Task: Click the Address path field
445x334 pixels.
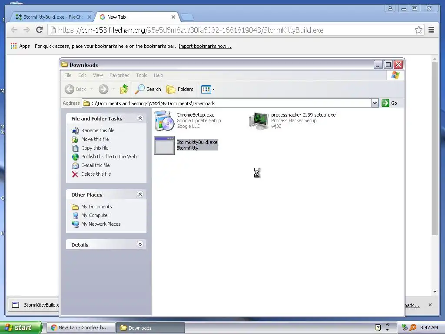Action: point(226,104)
